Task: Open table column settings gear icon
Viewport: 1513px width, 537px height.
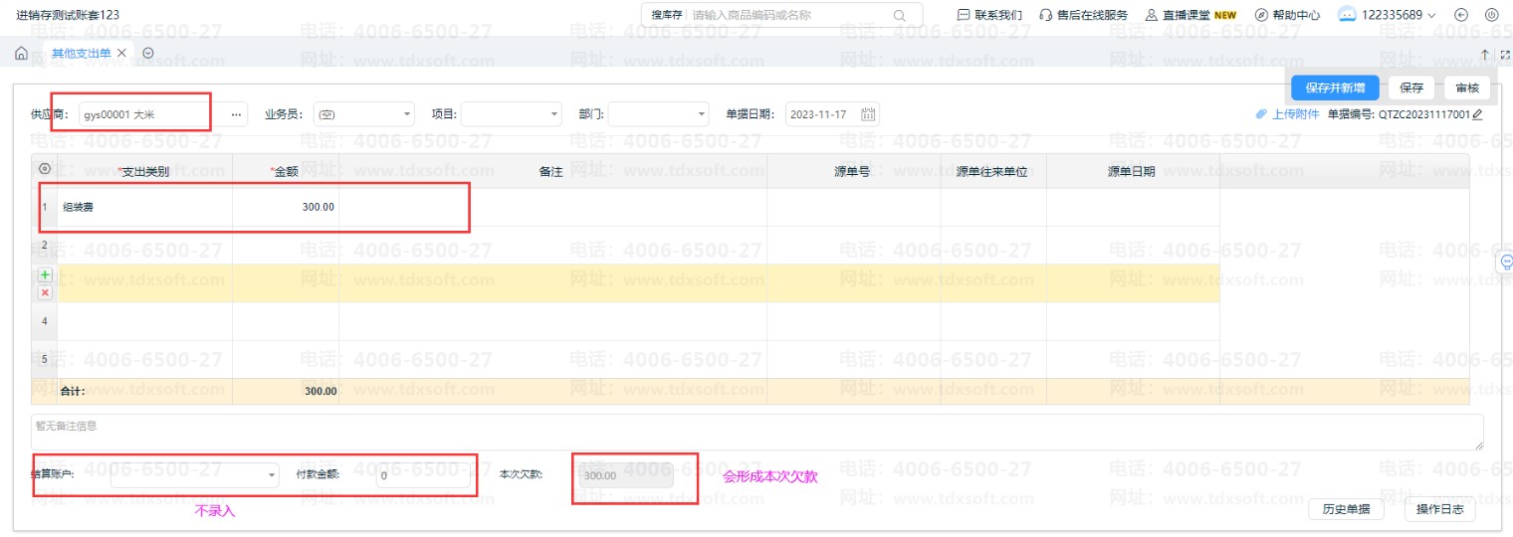Action: tap(44, 170)
